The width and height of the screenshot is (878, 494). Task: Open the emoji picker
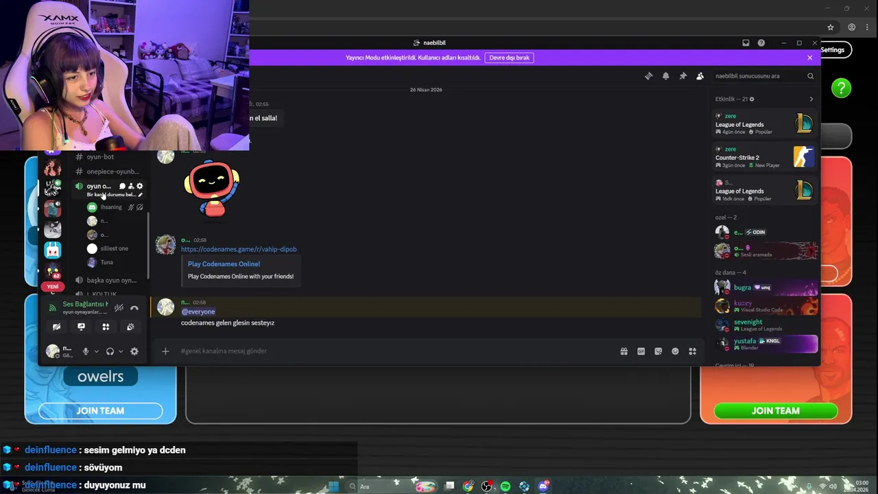click(x=675, y=351)
